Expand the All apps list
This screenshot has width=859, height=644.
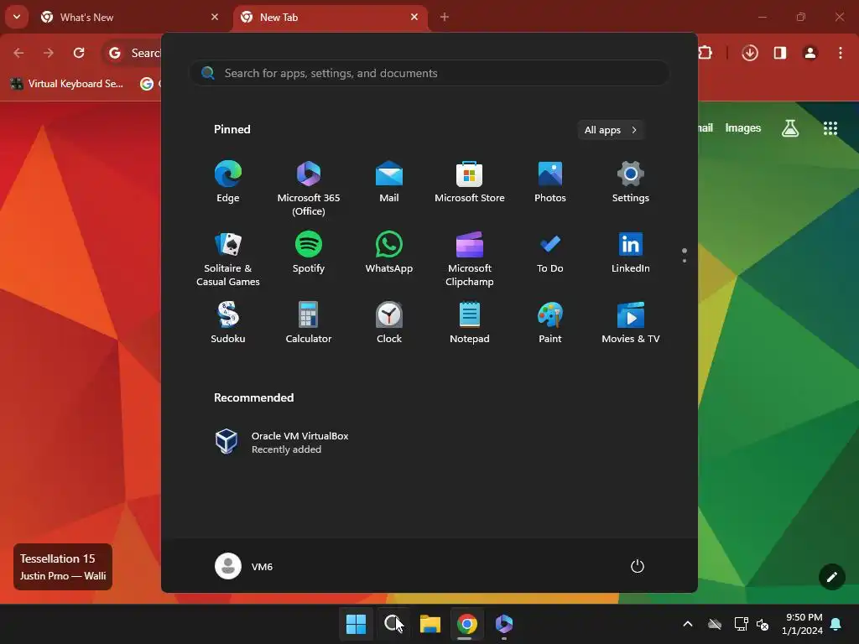coord(611,130)
